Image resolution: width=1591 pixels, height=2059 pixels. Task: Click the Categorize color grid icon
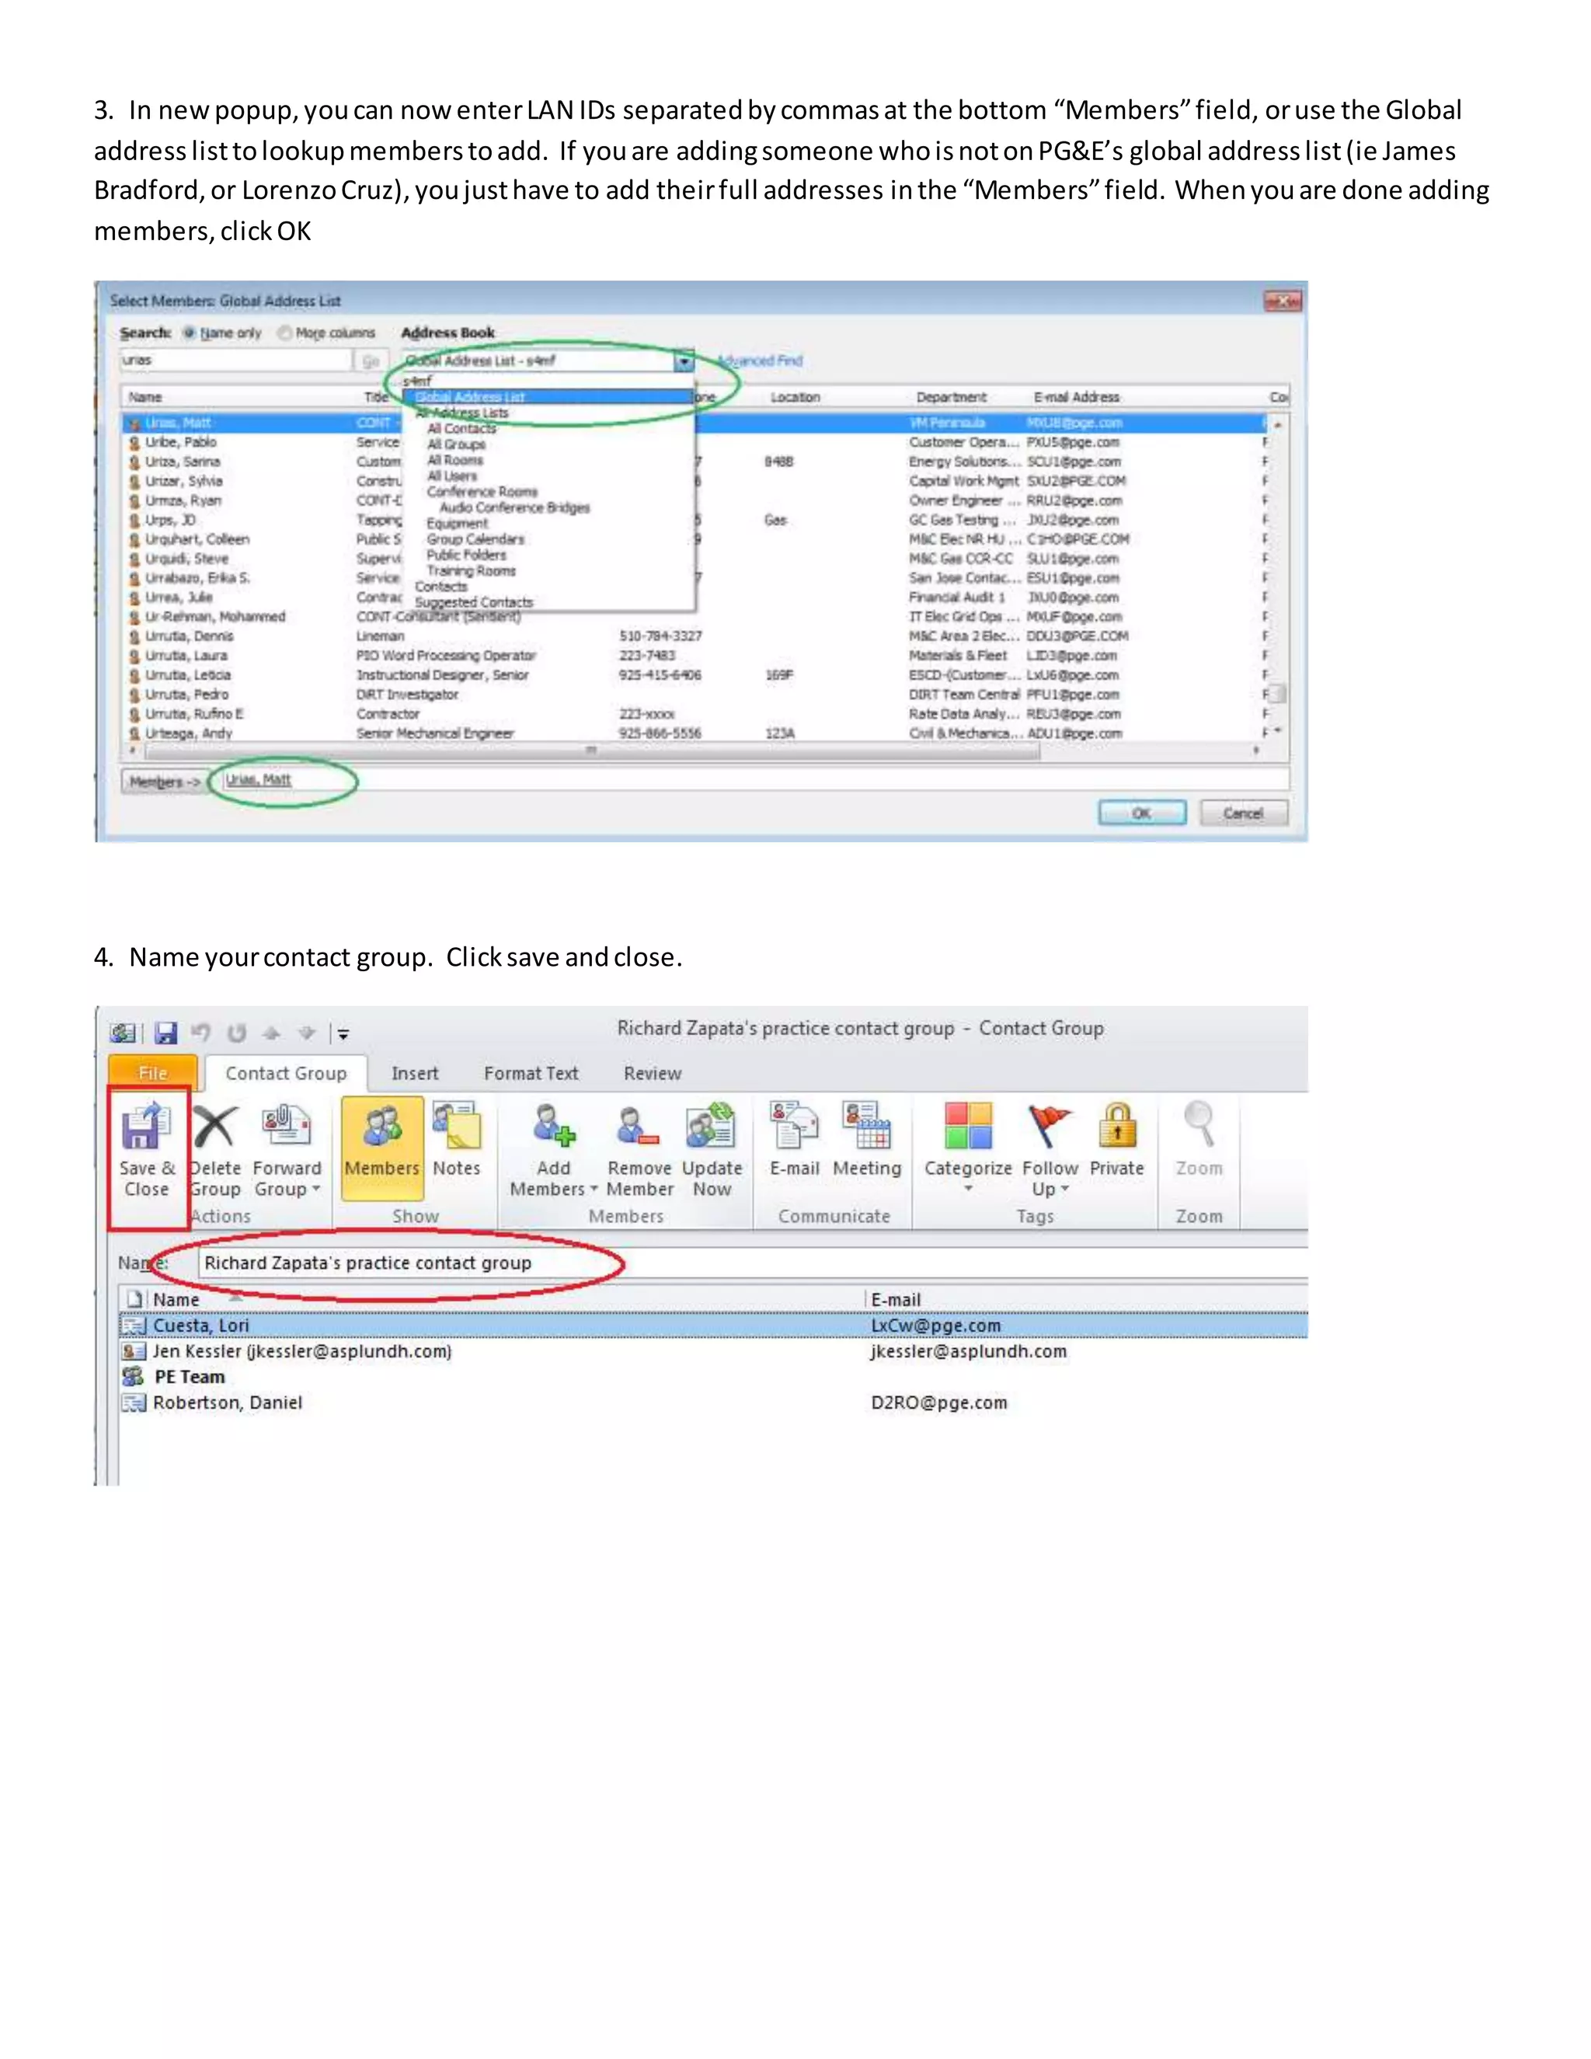tap(968, 1126)
